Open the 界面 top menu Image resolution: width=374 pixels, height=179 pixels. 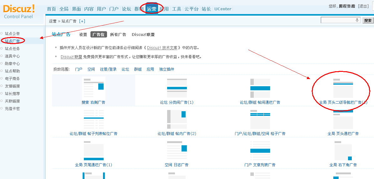point(76,9)
